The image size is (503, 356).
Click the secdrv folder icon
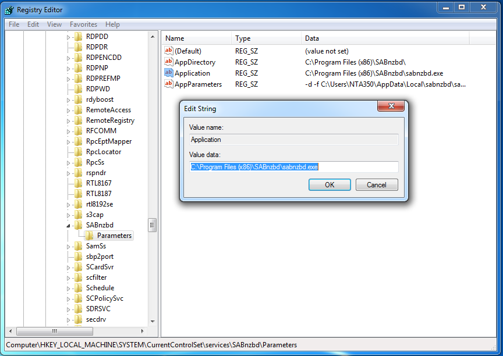click(x=78, y=319)
